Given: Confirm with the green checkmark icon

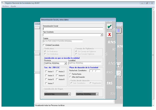Looking at the screenshot, I should 110,26.
